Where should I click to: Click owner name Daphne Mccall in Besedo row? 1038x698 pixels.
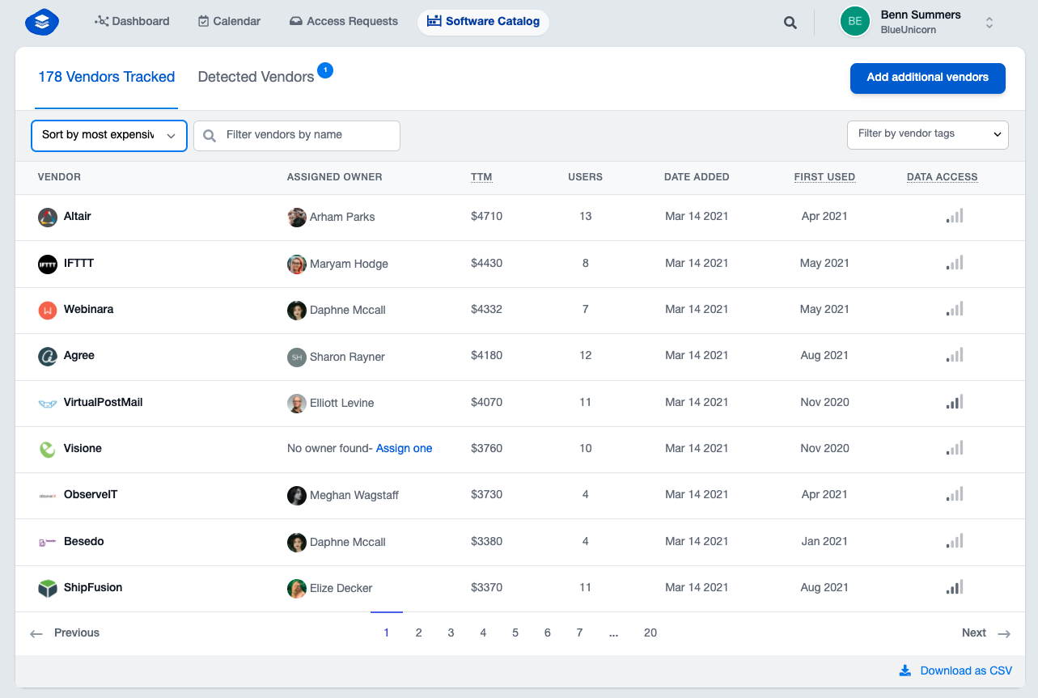(348, 542)
